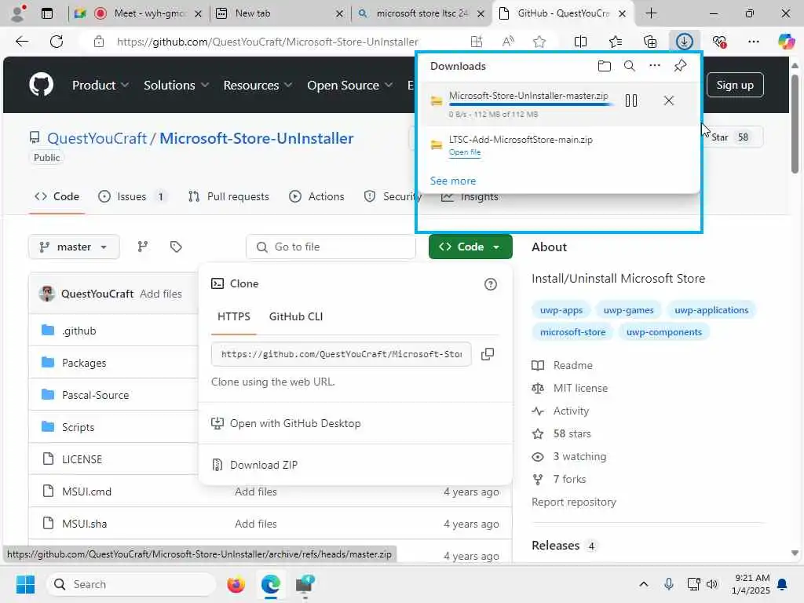
Task: Pause the Microsoft-Store-UnInstaller-master.zip download
Action: click(x=631, y=100)
